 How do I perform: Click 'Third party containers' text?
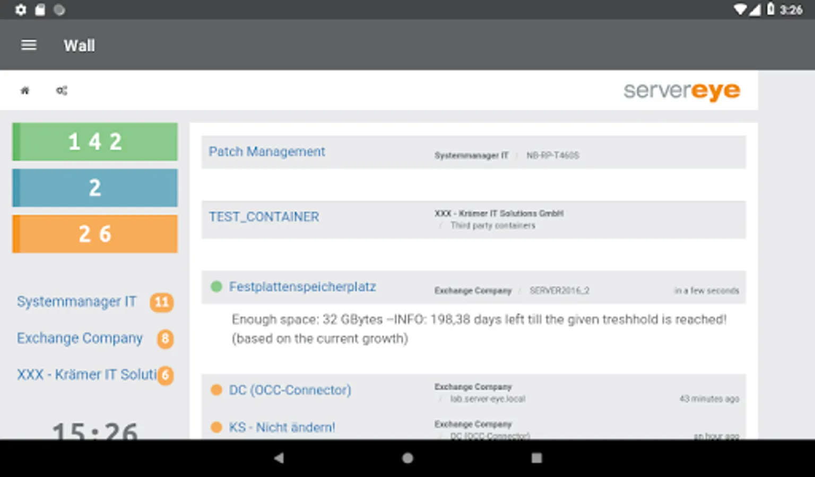[x=493, y=226]
